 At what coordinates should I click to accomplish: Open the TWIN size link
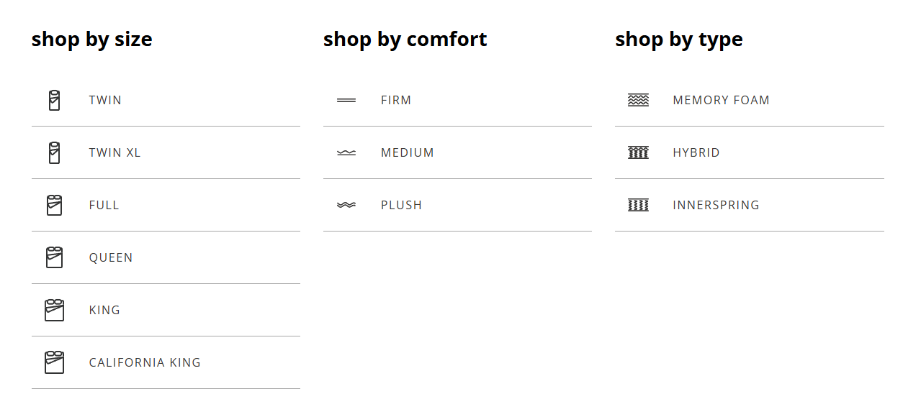pos(105,101)
